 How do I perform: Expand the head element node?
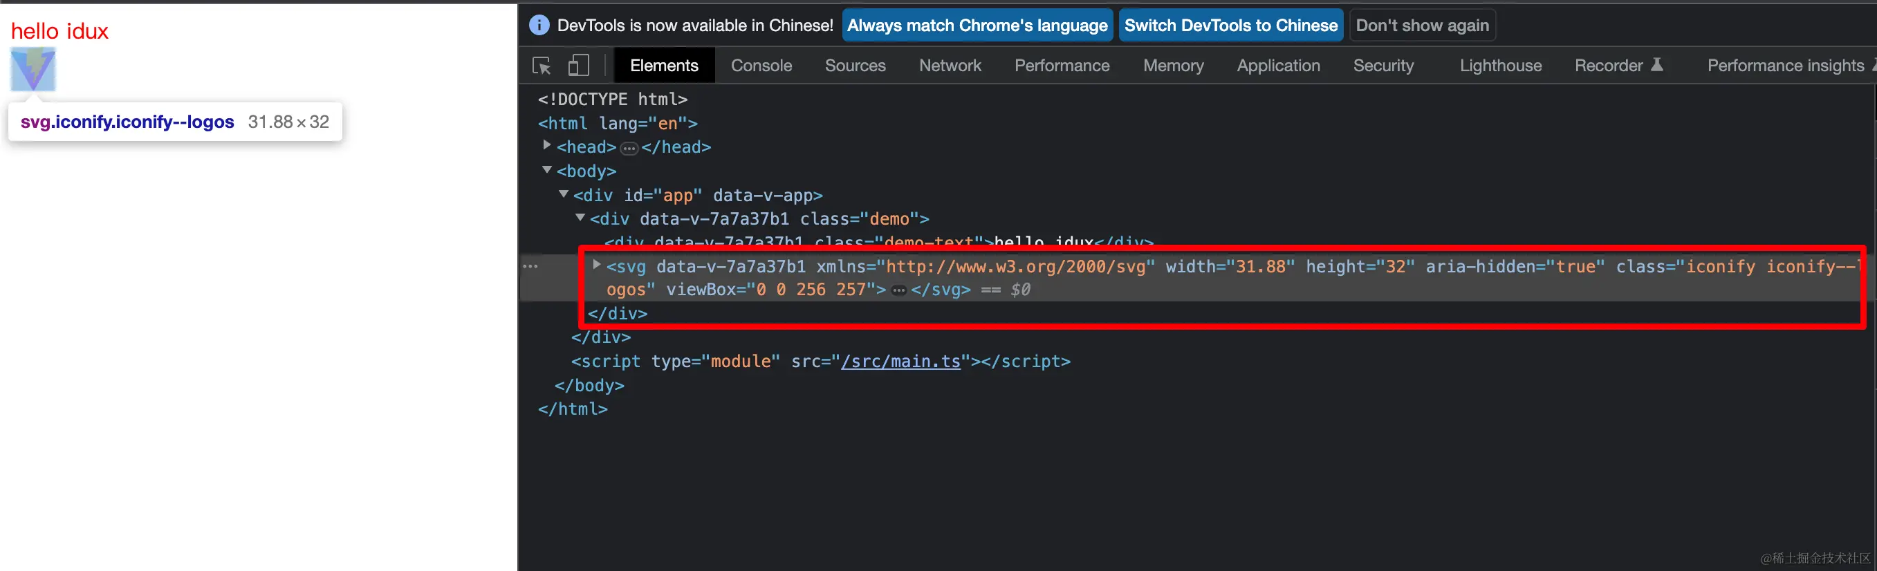(x=546, y=146)
